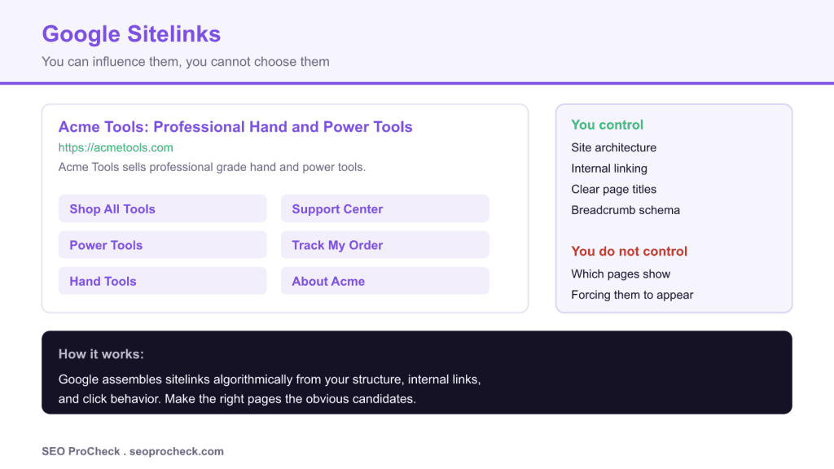Open the Shop All Tools sitelink
The height and width of the screenshot is (469, 834).
[162, 208]
